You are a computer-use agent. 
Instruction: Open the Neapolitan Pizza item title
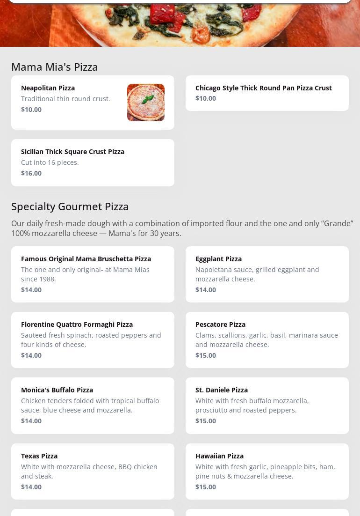coord(48,88)
